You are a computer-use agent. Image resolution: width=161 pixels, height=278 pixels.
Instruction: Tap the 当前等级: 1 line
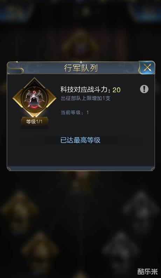75,113
